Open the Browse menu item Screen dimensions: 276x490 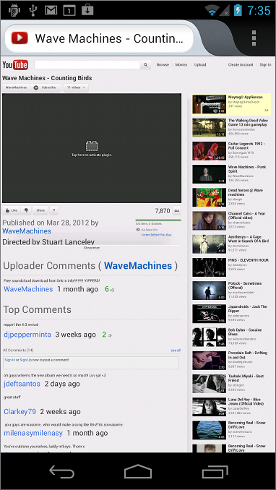coord(163,65)
